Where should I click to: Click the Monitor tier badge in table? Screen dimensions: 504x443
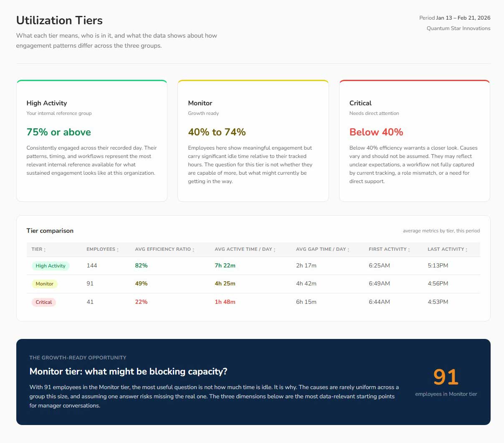pyautogui.click(x=44, y=284)
